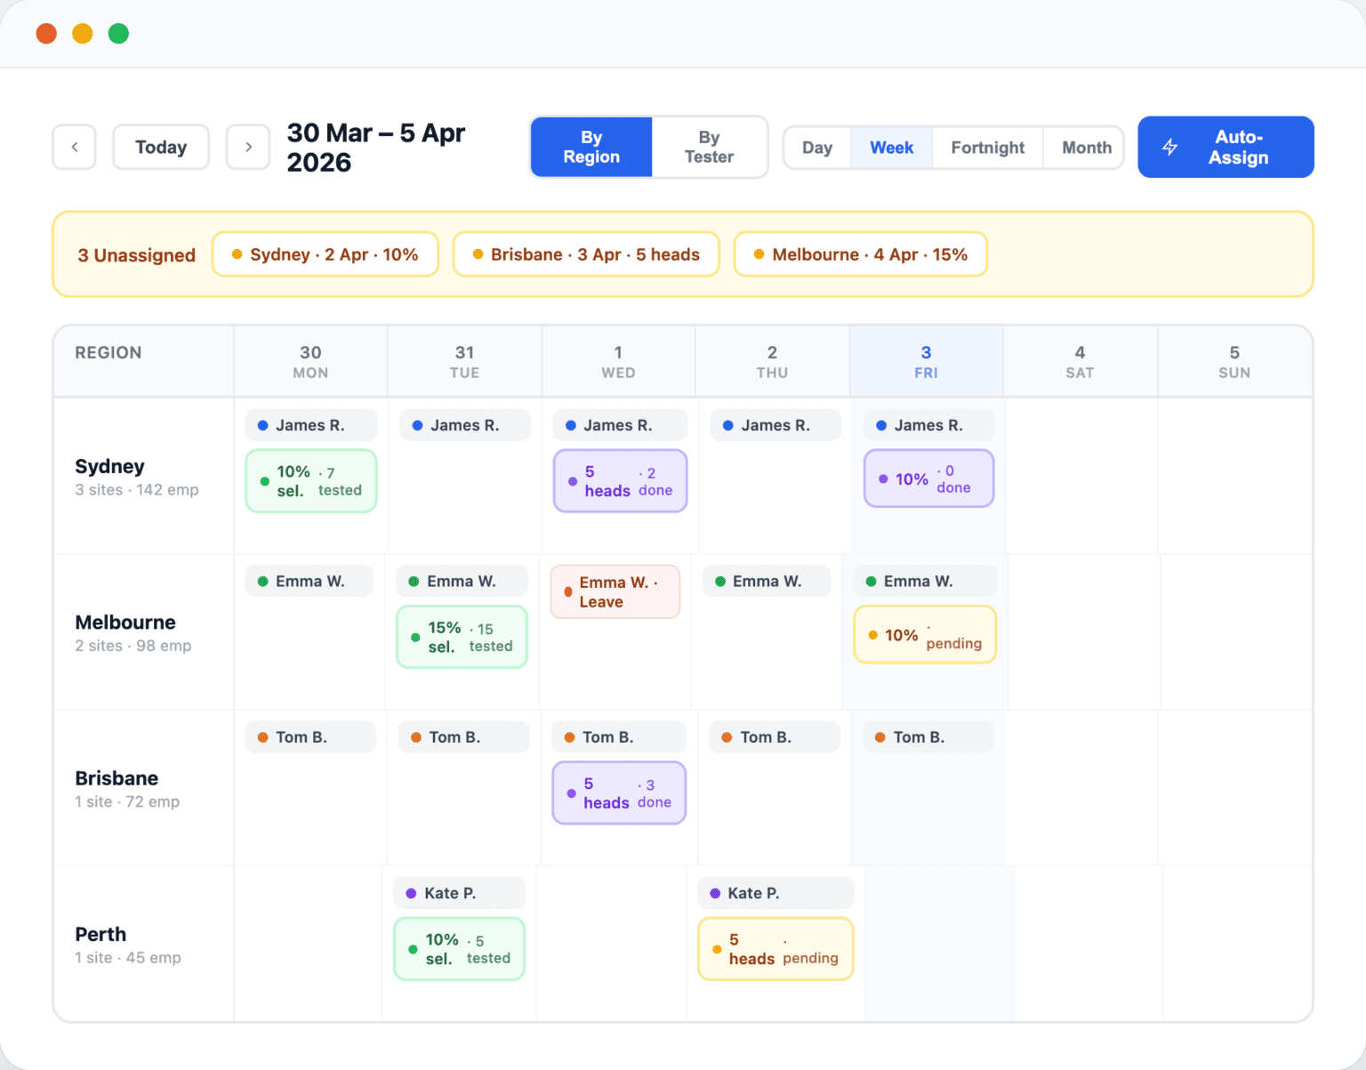
Task: Select the Saturday 4 column header
Action: point(1080,361)
